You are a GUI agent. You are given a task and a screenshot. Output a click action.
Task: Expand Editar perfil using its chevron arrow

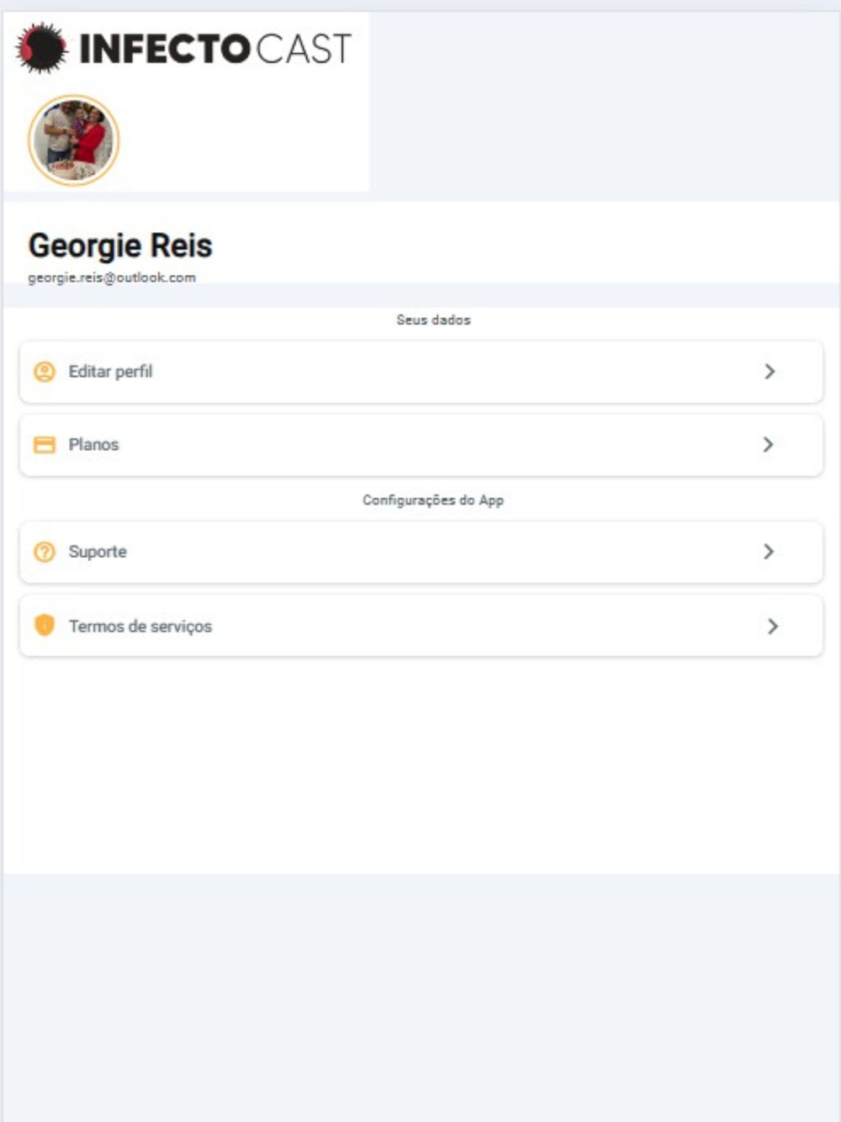click(x=770, y=372)
